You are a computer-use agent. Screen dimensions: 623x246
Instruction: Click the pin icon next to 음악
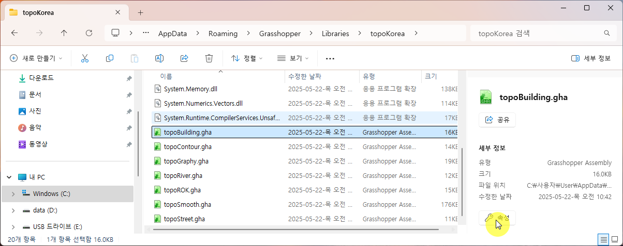click(129, 128)
